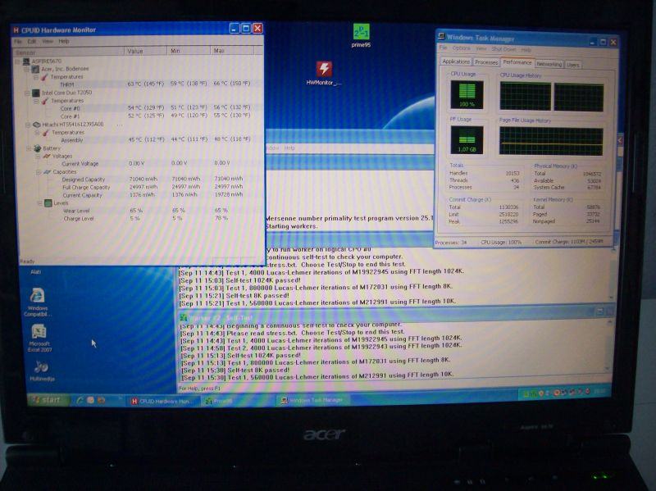This screenshot has height=491, width=656.
Task: Switch to Task Manager Processes tab
Action: click(x=486, y=62)
